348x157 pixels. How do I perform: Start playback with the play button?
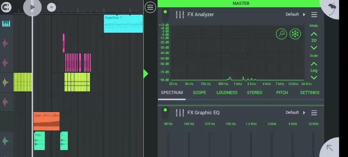32,7
